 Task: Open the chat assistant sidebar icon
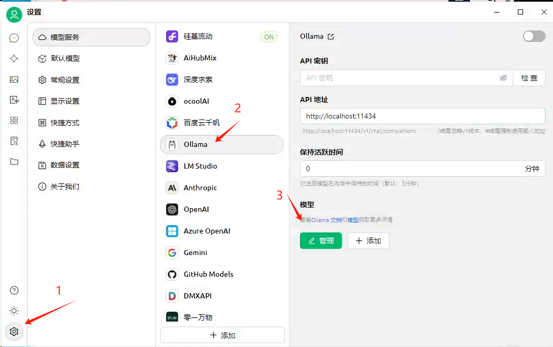(14, 38)
